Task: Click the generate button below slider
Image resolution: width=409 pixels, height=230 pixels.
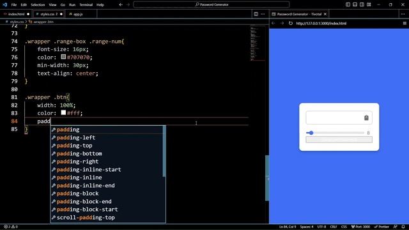Action: 339,139
